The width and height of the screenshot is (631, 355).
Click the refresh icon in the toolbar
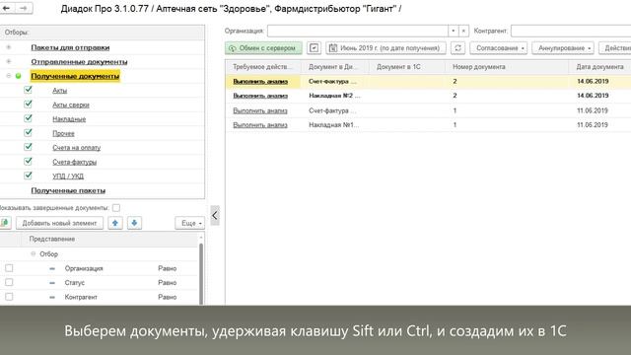click(457, 48)
